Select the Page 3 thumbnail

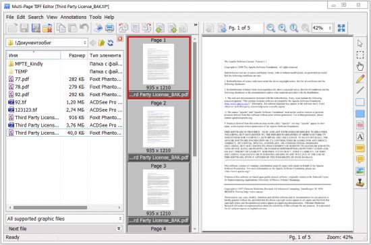[x=159, y=194]
